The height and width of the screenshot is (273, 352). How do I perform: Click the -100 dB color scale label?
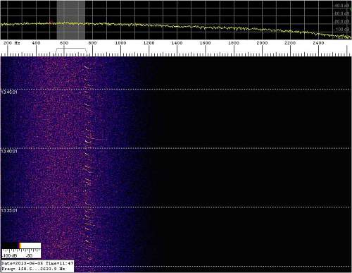(10, 255)
